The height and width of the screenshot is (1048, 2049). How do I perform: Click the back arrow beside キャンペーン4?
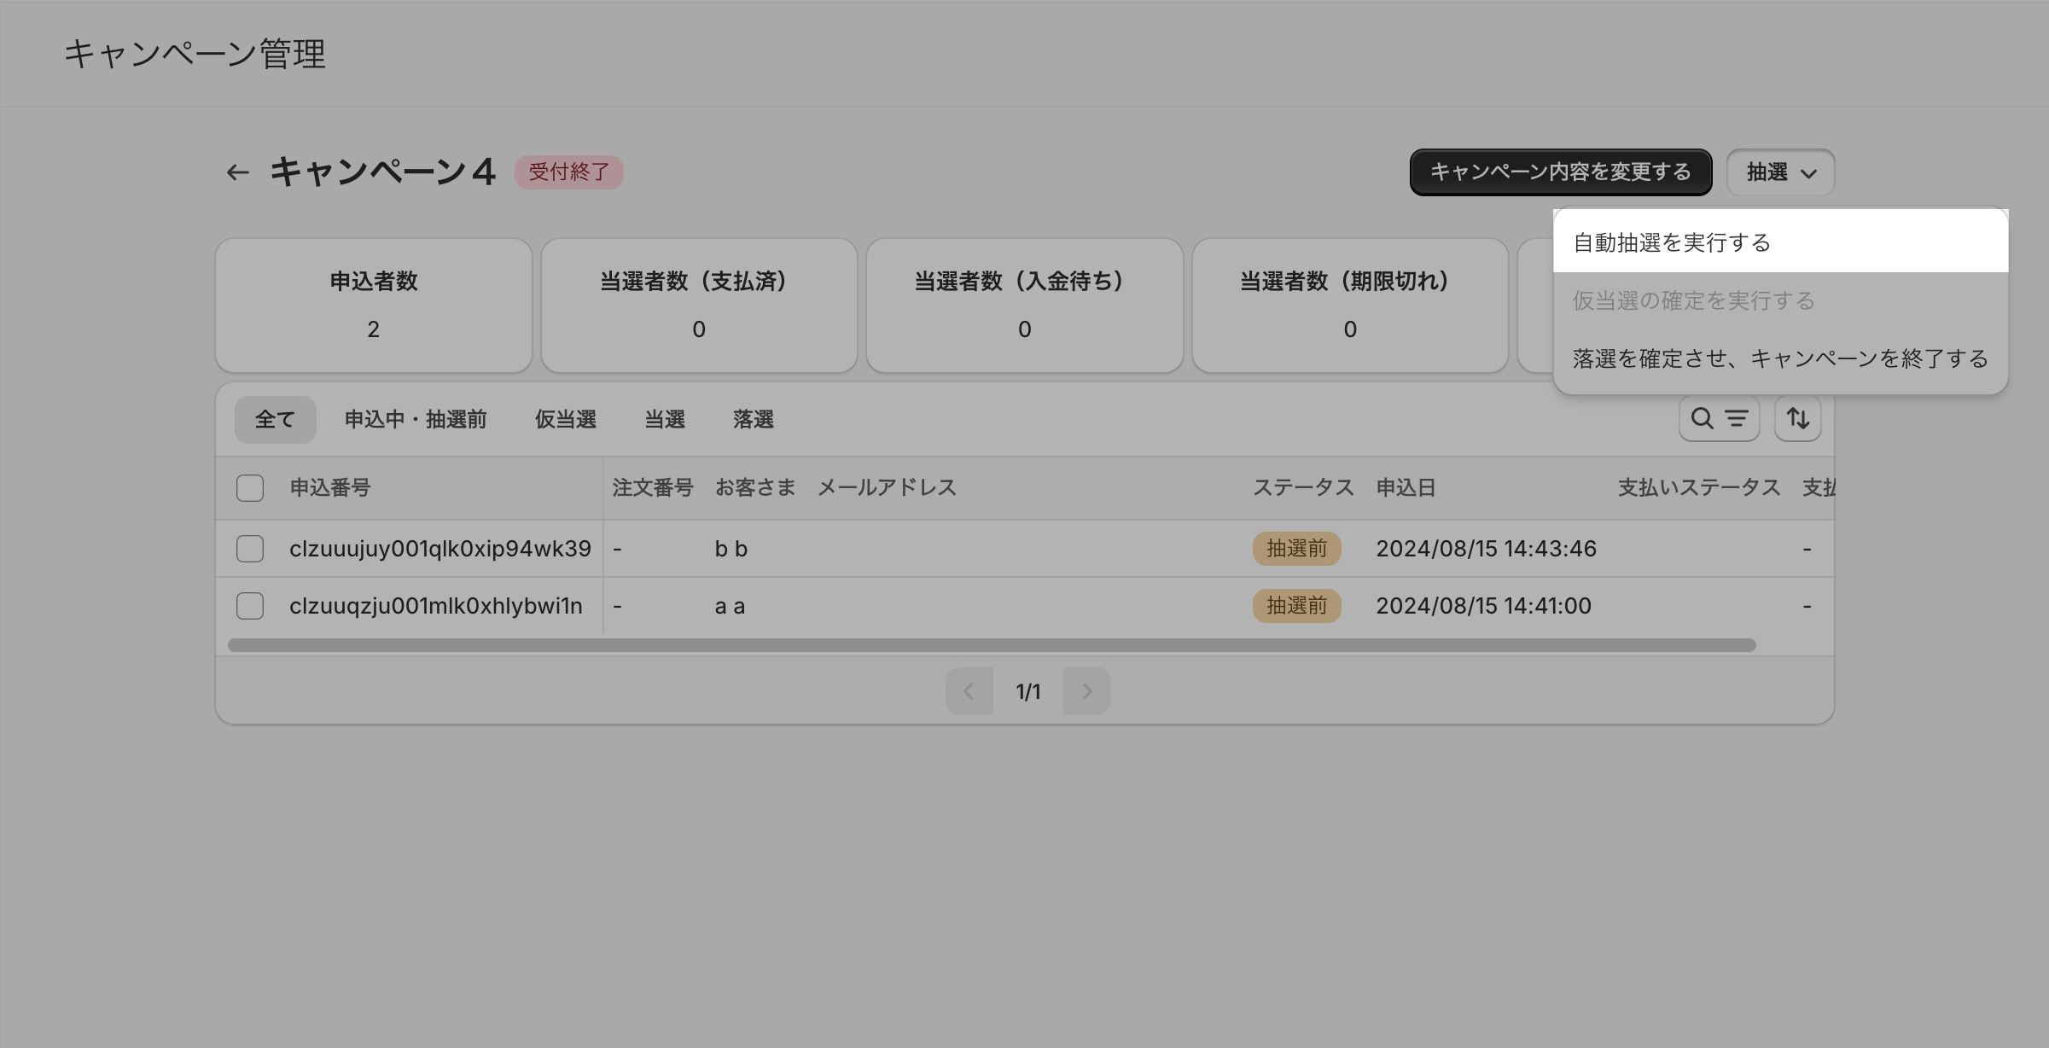pyautogui.click(x=237, y=172)
